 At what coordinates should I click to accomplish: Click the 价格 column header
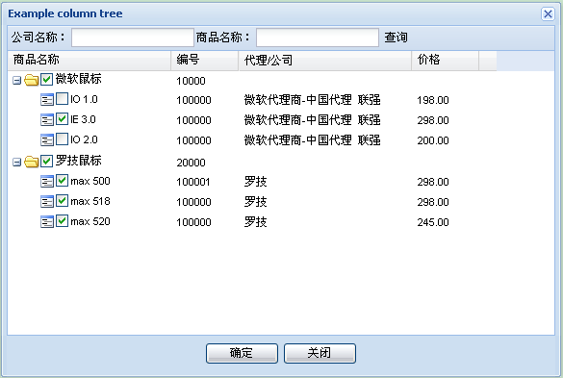(445, 61)
